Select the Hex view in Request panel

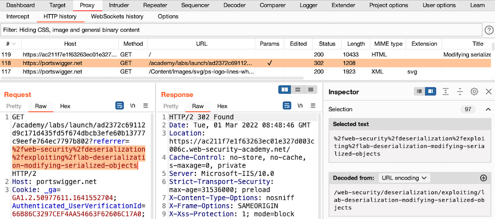tap(65, 106)
